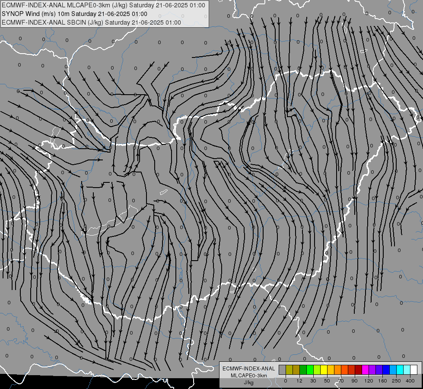Click the legend text 'MLCAPE0-3km'
The width and height of the screenshot is (423, 389).
pos(249,376)
